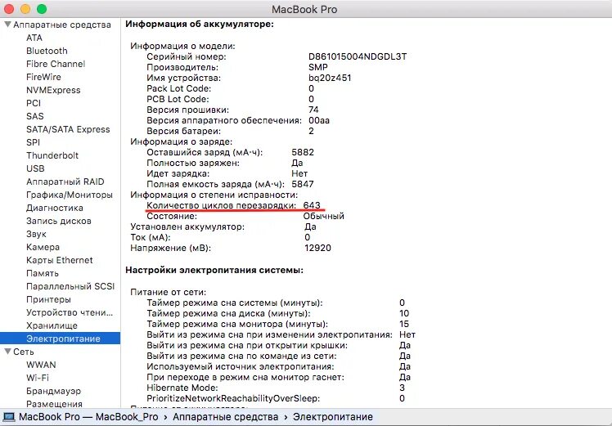Screen dimensions: 612x426
Task: Click heading Информация об аккумуляторе
Action: pos(200,25)
